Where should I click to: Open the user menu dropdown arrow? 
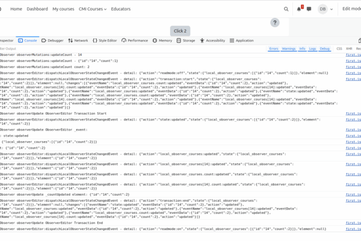(x=333, y=9)
